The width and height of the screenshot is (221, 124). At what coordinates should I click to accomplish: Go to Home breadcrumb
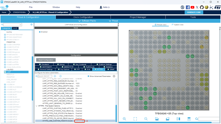pos(4,13)
